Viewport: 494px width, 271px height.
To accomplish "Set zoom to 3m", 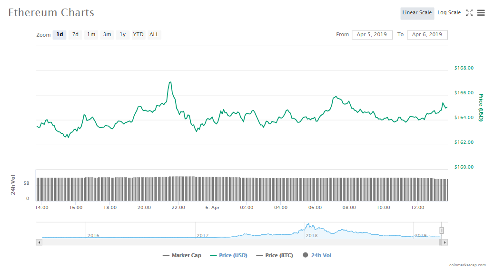I will (x=107, y=35).
